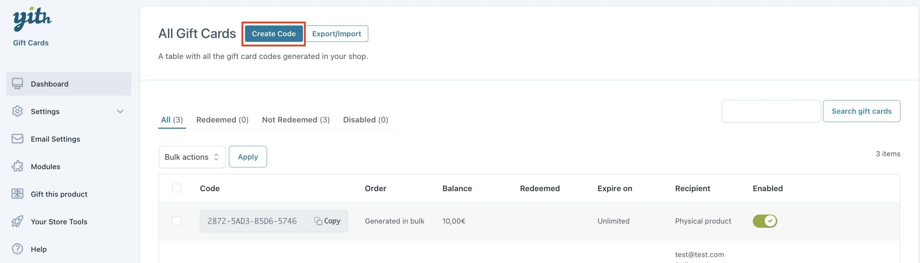
Task: Select checkbox for code 2872-5AD3-B5D6-5746
Action: pos(176,221)
